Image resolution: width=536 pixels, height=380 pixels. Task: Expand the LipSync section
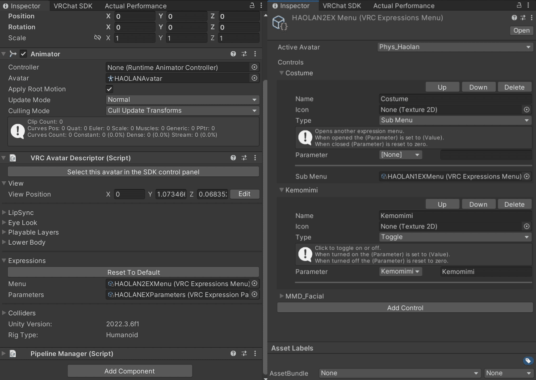(4, 213)
